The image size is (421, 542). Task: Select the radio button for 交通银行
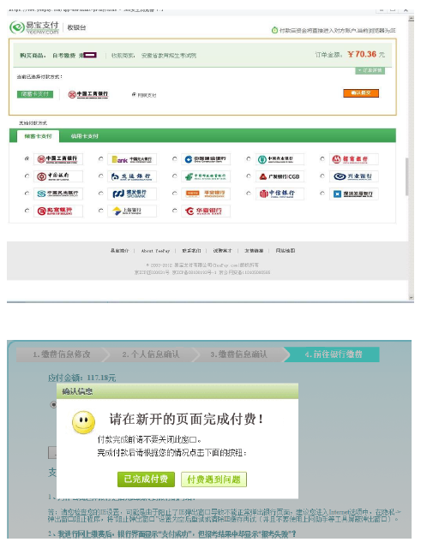101,176
